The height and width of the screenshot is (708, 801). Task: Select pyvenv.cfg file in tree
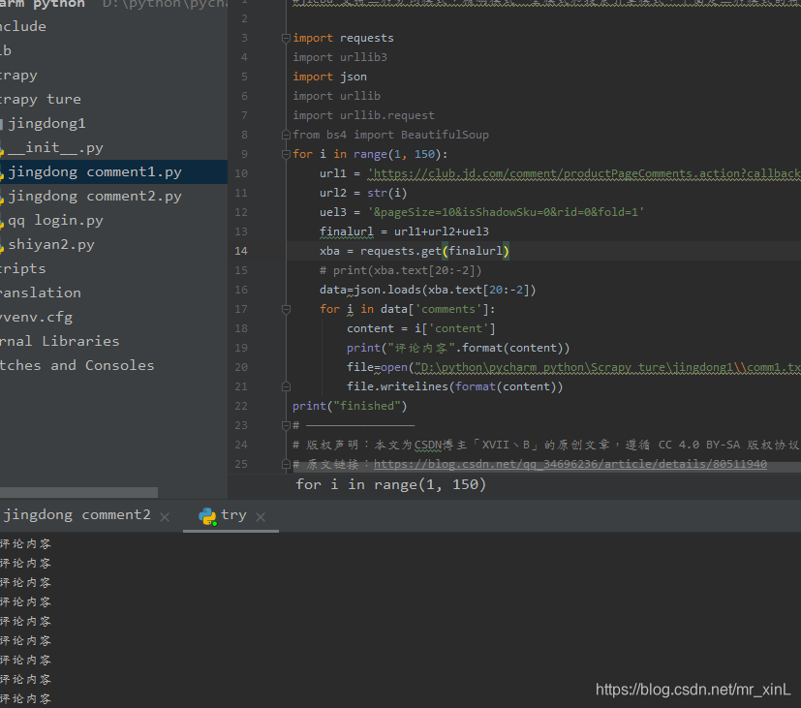(36, 318)
